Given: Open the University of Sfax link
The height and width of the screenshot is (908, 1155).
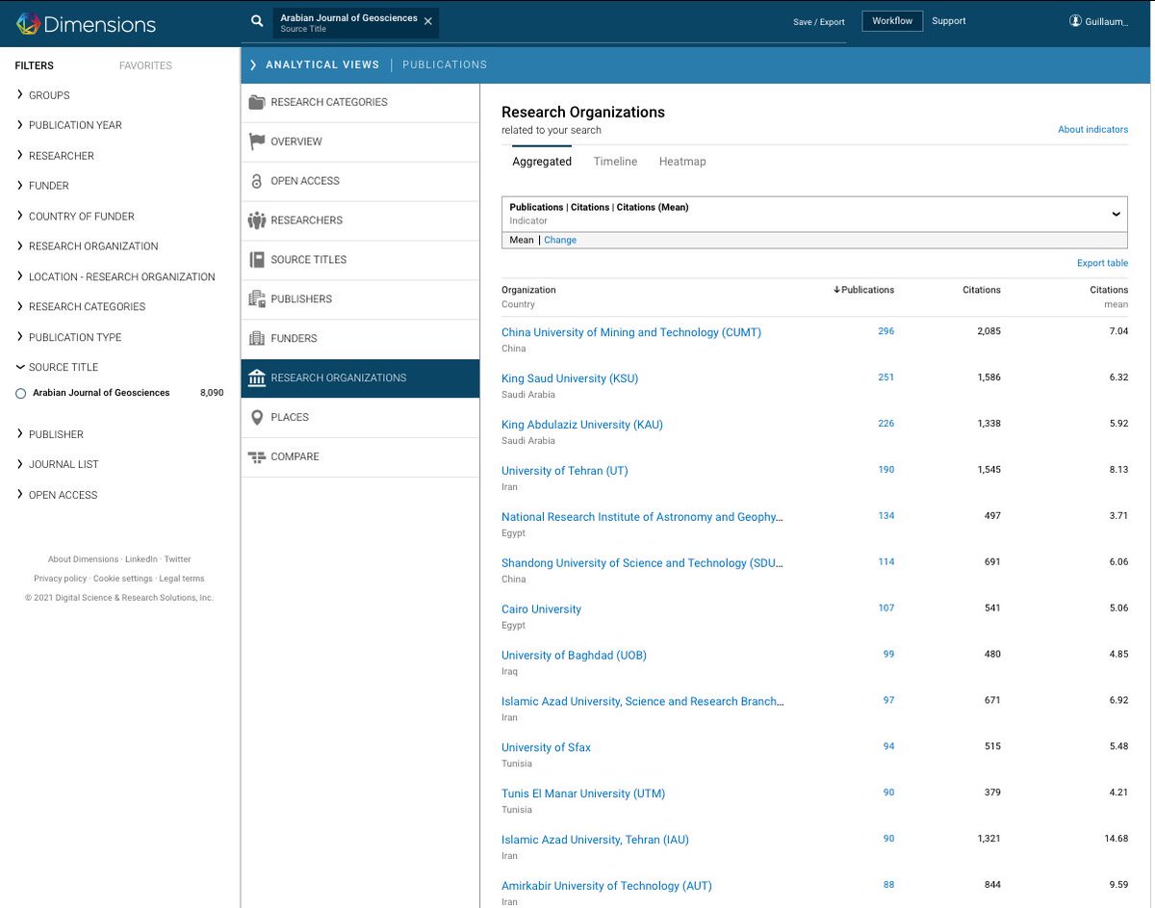Looking at the screenshot, I should (546, 748).
